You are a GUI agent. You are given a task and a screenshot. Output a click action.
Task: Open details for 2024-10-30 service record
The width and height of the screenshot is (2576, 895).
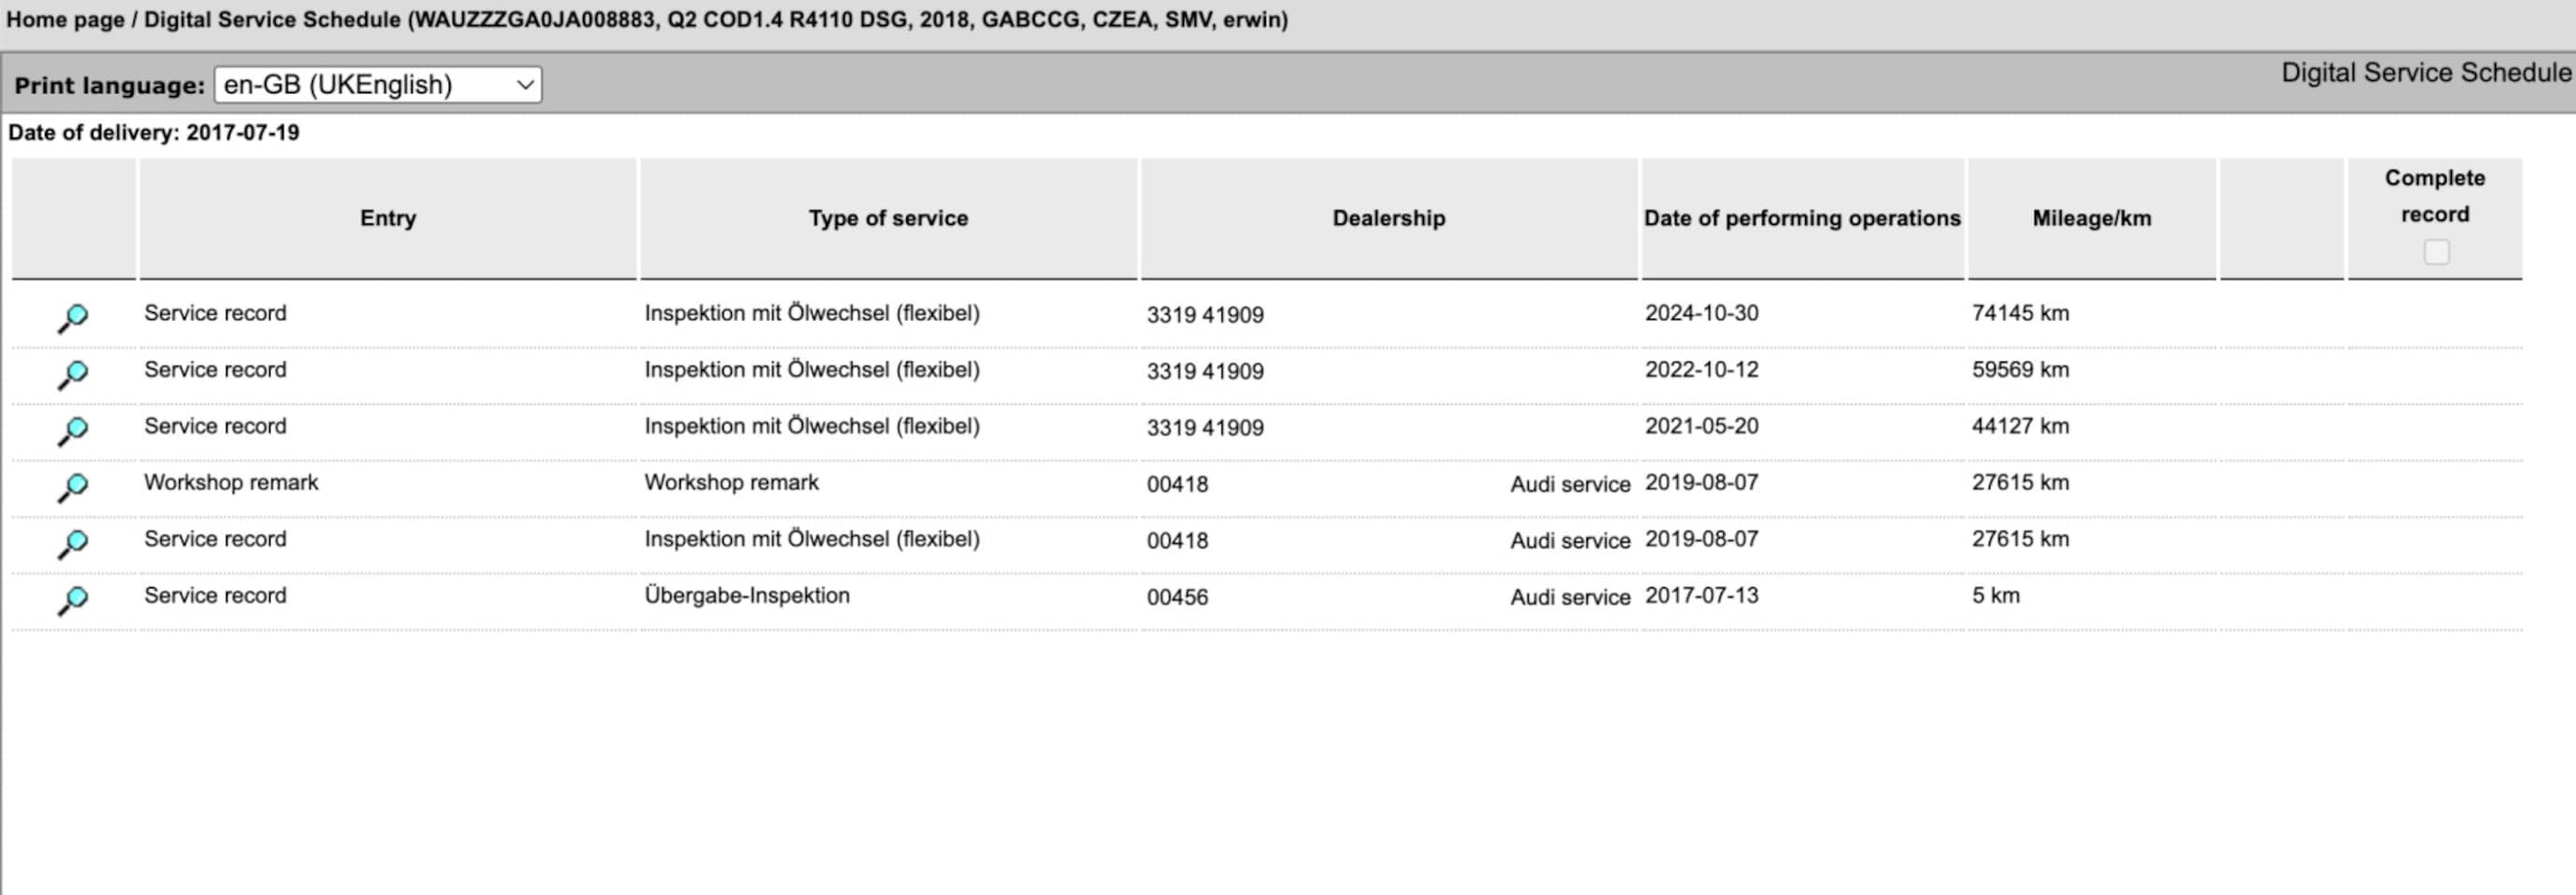[72, 318]
